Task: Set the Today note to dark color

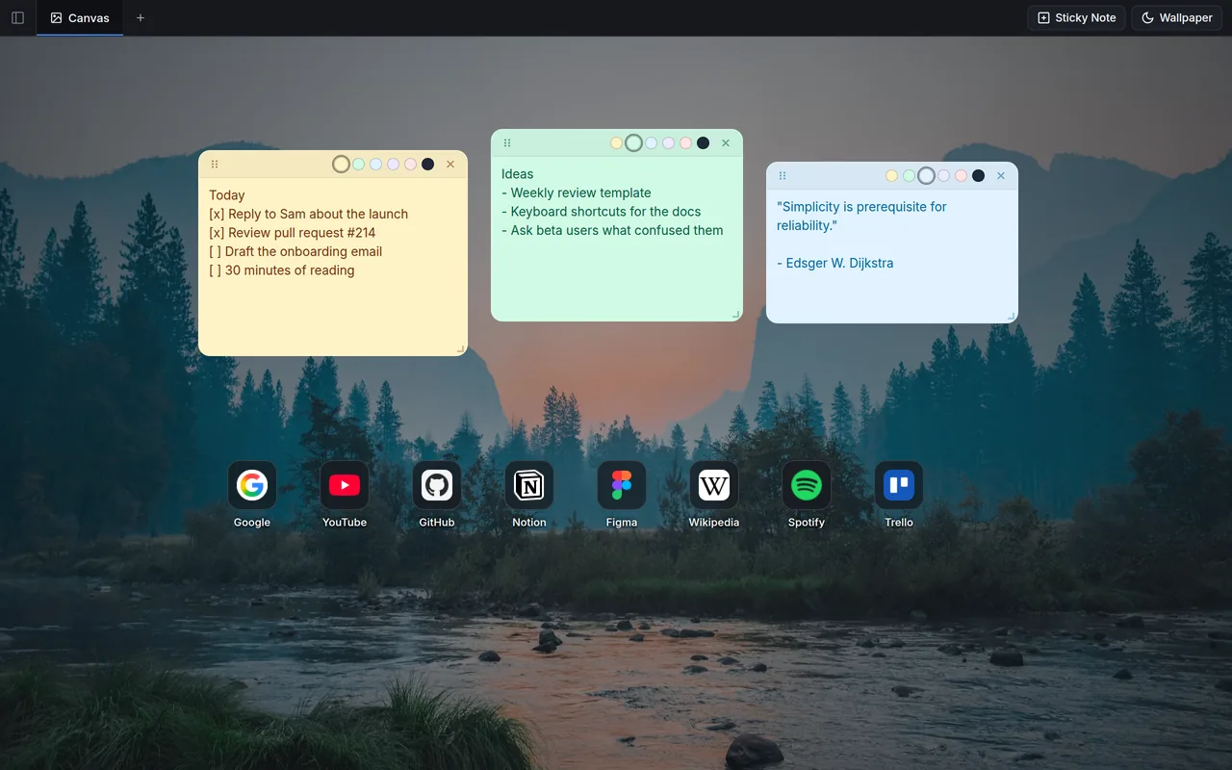Action: pos(428,165)
